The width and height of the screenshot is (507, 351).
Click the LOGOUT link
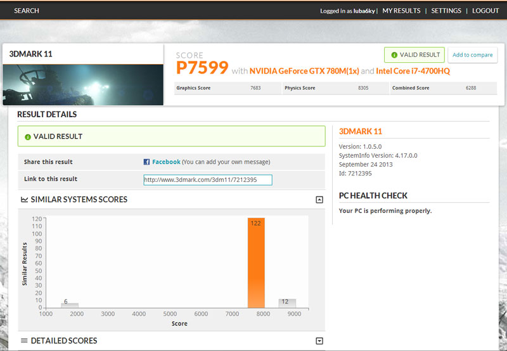tap(485, 11)
